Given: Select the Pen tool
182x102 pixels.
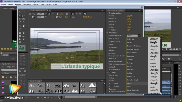Looking at the screenshot, I should click(20, 26).
